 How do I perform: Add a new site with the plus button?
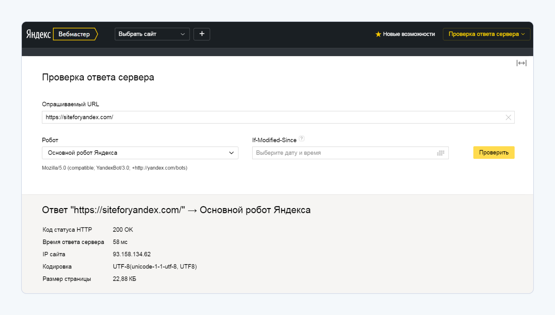tap(202, 34)
